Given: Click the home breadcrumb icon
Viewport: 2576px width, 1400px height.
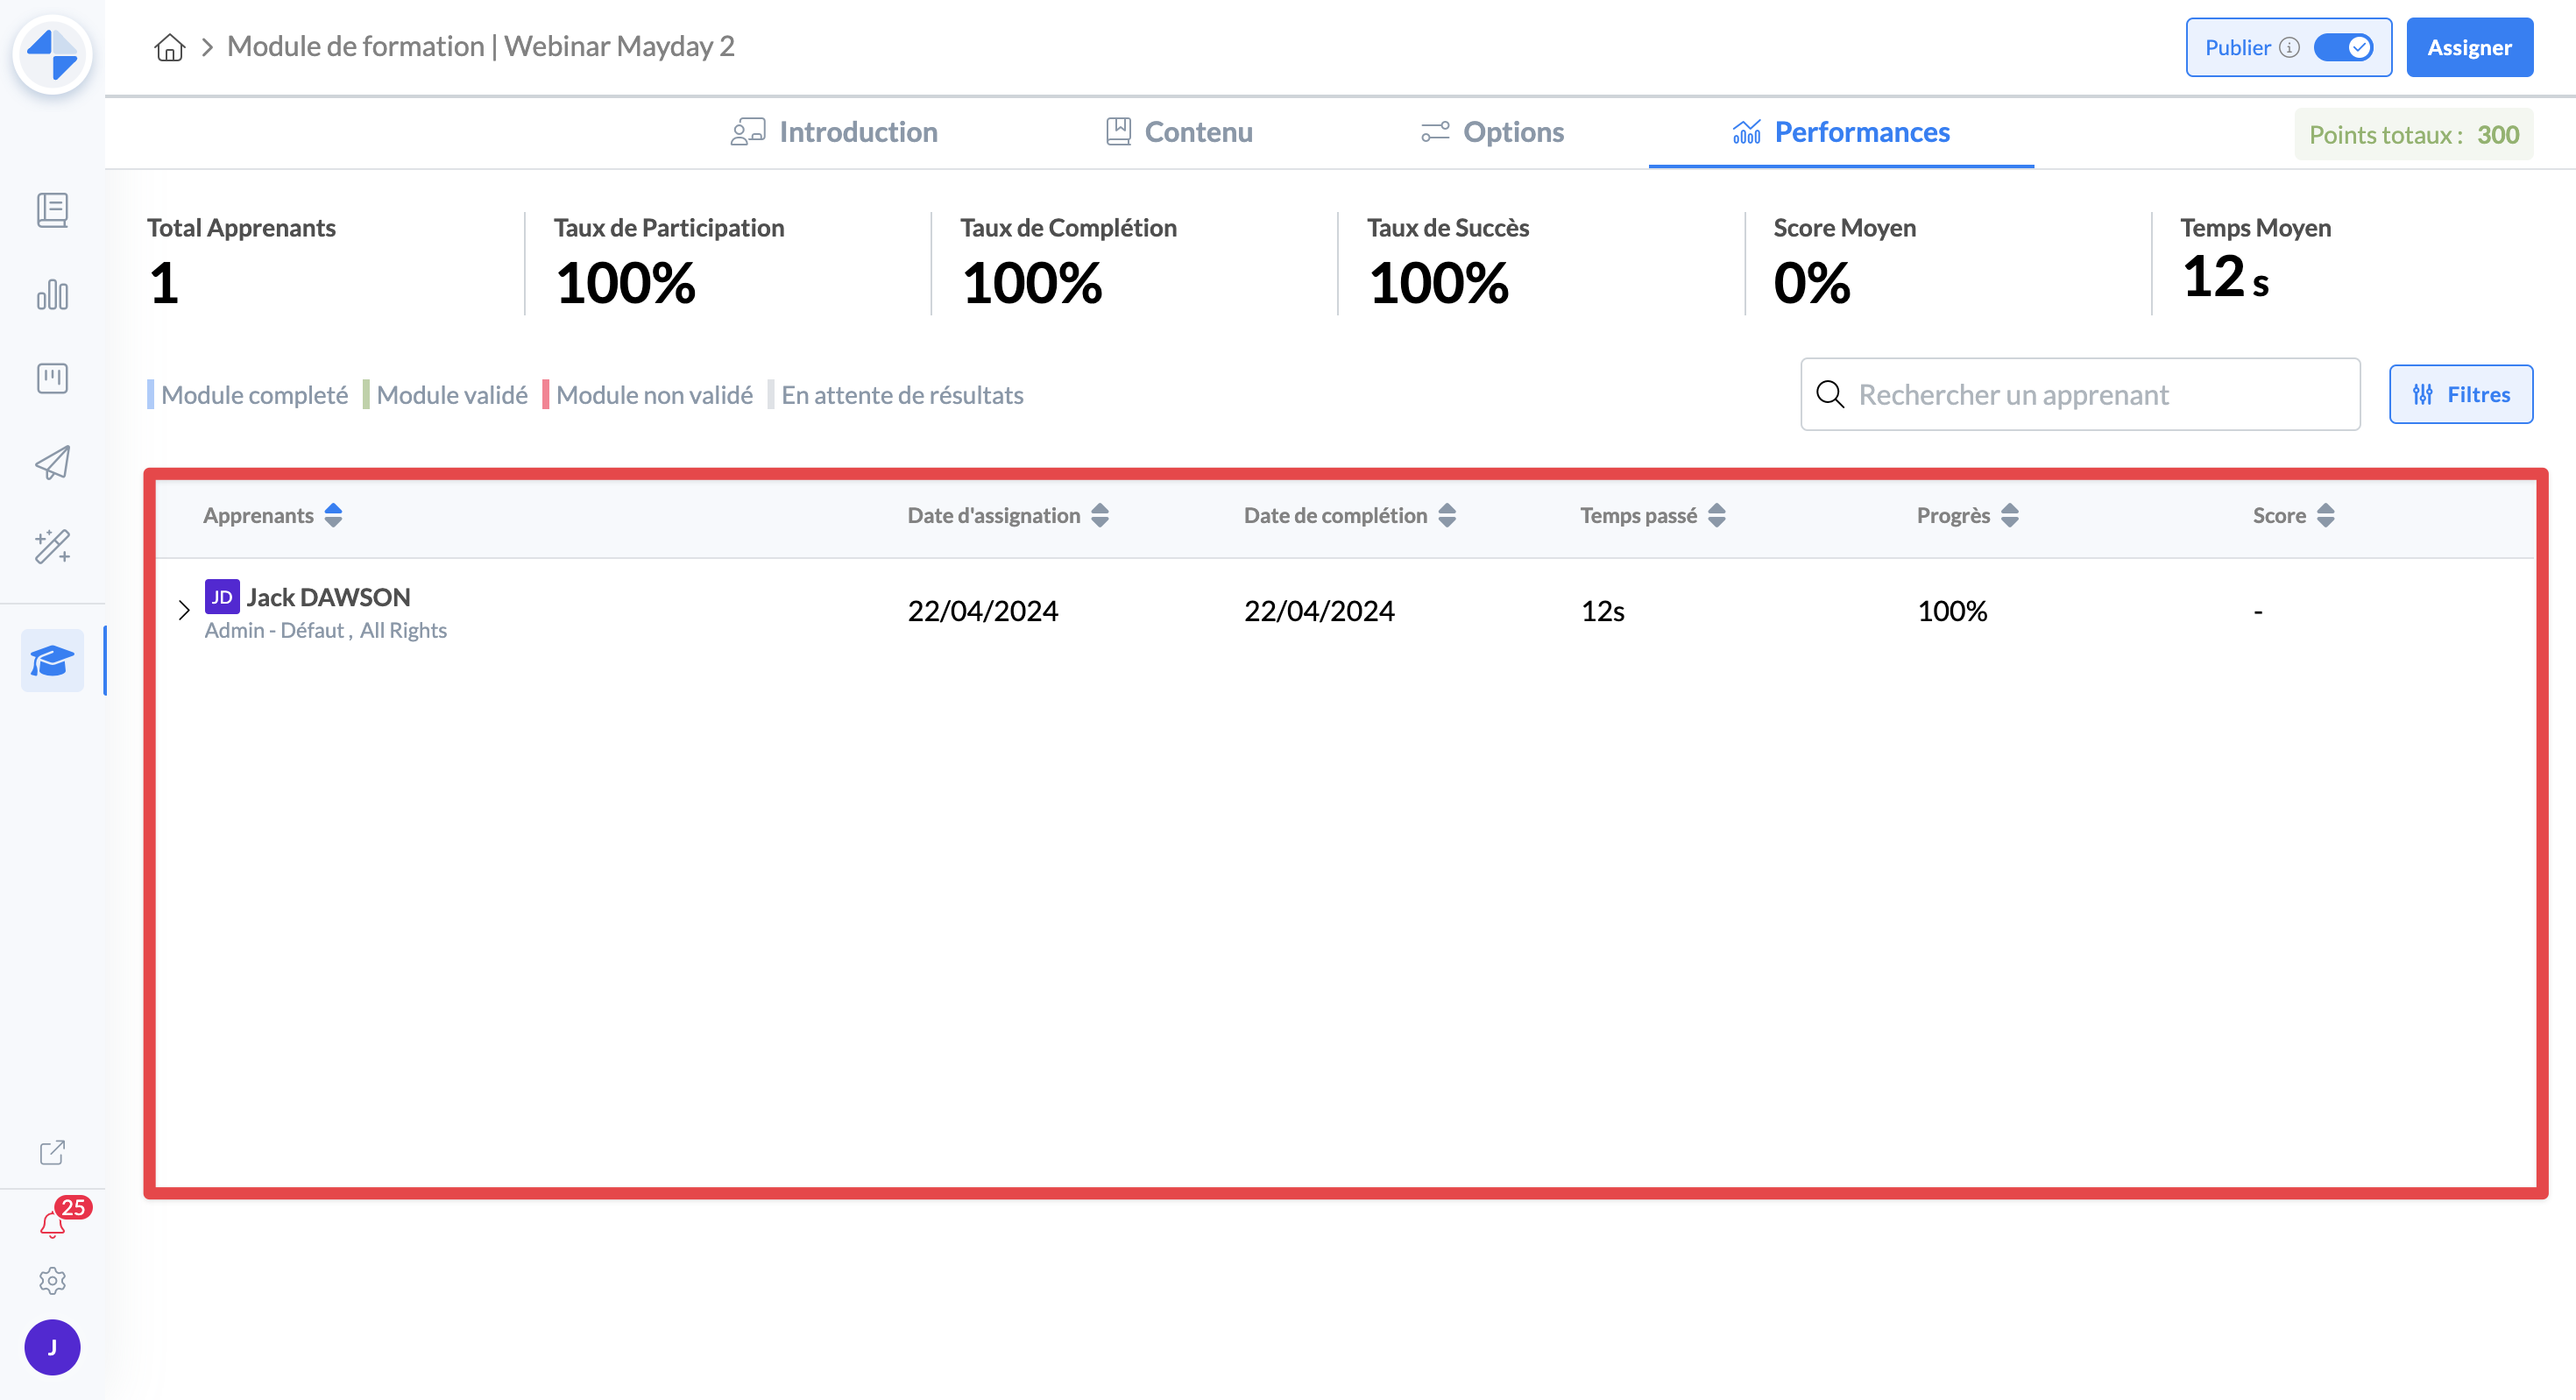Looking at the screenshot, I should (169, 47).
